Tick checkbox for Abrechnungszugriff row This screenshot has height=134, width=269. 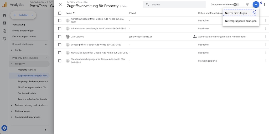tap(60, 20)
